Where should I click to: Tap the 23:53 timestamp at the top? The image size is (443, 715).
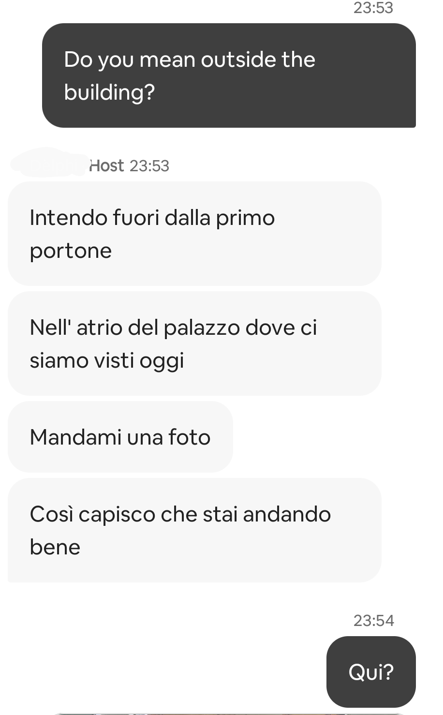(x=373, y=8)
